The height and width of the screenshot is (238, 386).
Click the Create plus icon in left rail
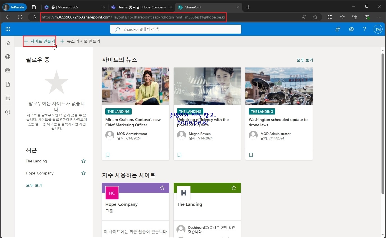point(8,112)
